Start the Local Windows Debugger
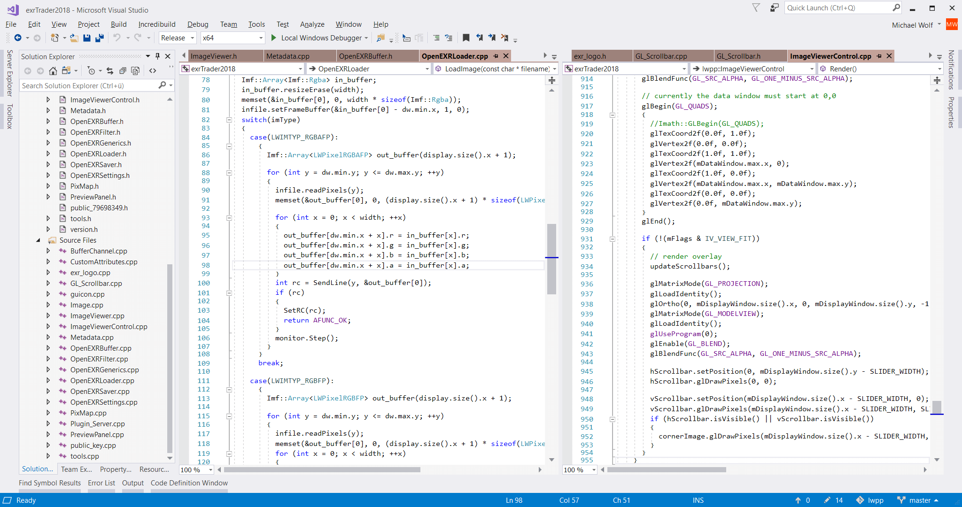The width and height of the screenshot is (962, 507). [x=274, y=38]
